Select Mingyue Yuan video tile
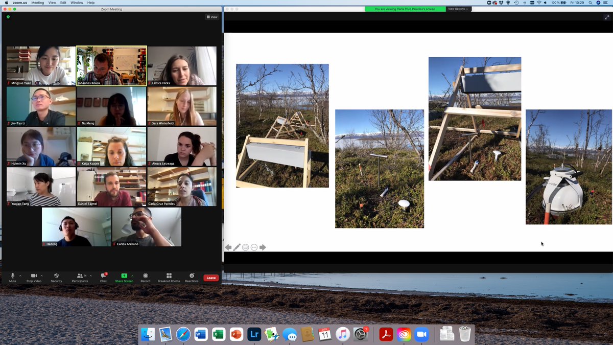The height and width of the screenshot is (345, 613). [41, 66]
